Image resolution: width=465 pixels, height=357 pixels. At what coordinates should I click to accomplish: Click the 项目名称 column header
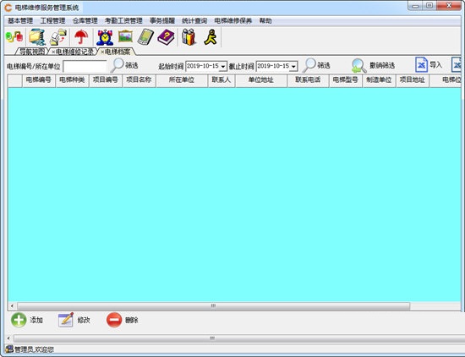tap(139, 80)
